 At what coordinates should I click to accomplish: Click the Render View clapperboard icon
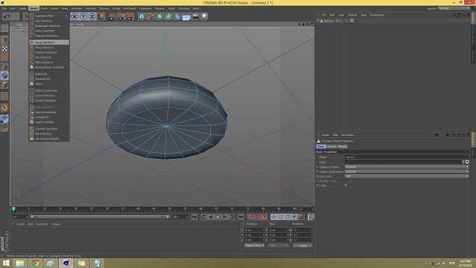112,16
